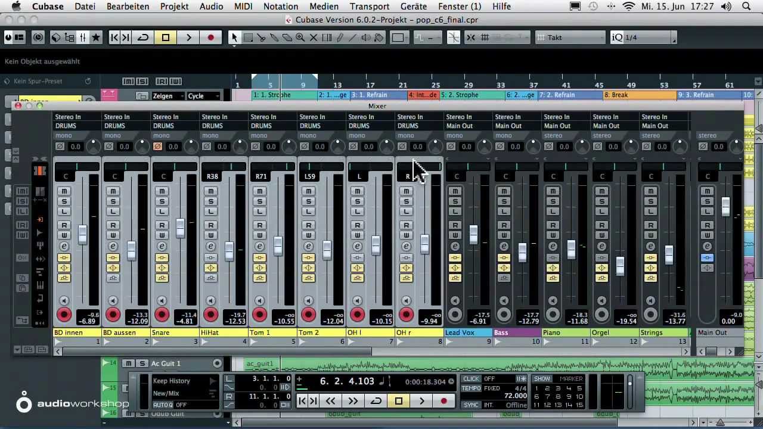Toggle the TEMPO track button
763x429 pixels.
click(471, 388)
